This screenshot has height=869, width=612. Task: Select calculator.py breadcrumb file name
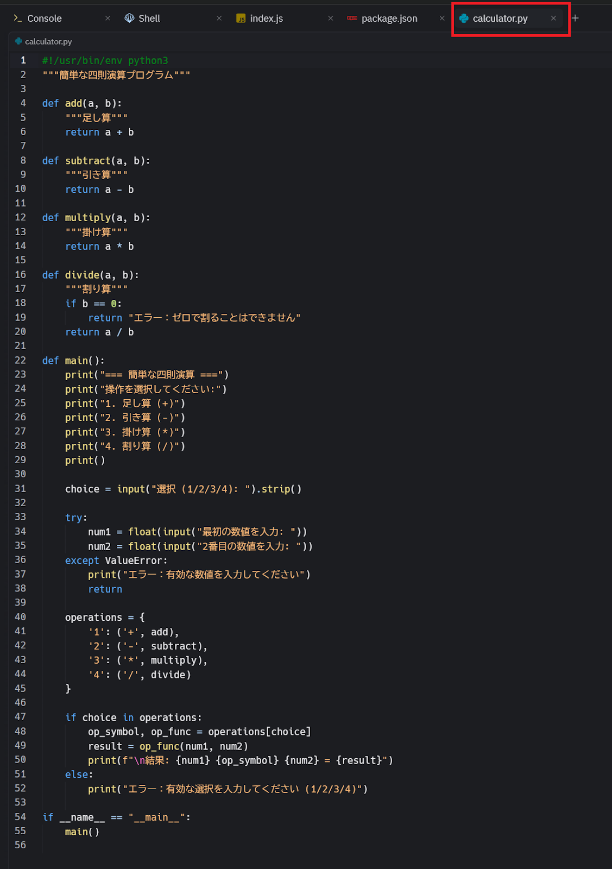[48, 42]
